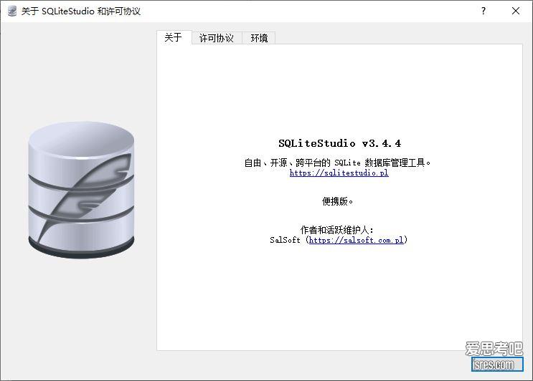Switch to the 关于 tab
533x381 pixels.
click(x=174, y=37)
